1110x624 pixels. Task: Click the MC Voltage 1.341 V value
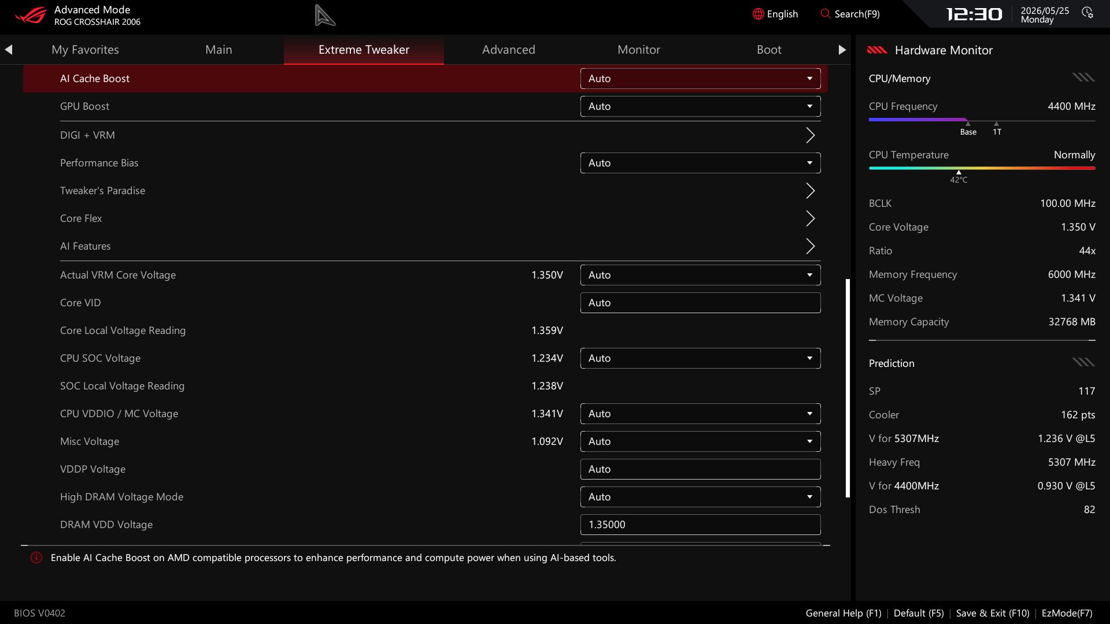tap(1078, 298)
